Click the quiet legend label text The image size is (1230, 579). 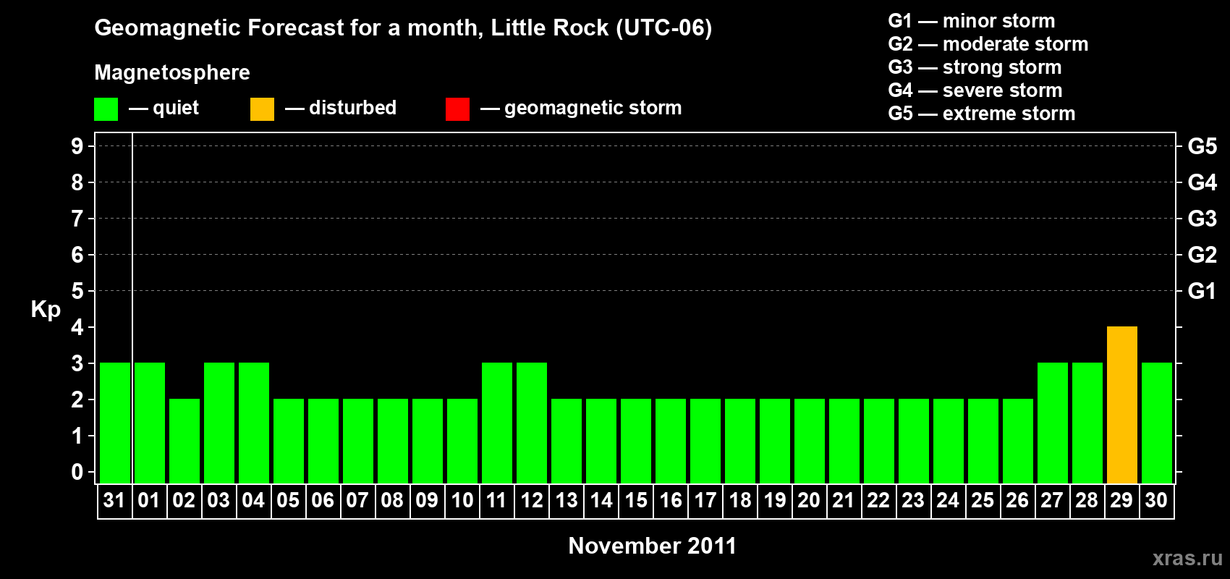click(176, 108)
